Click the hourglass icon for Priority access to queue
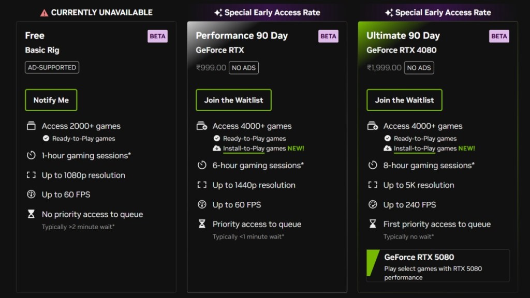The image size is (530, 298). [202, 224]
